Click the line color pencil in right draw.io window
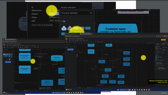 click(x=90, y=42)
